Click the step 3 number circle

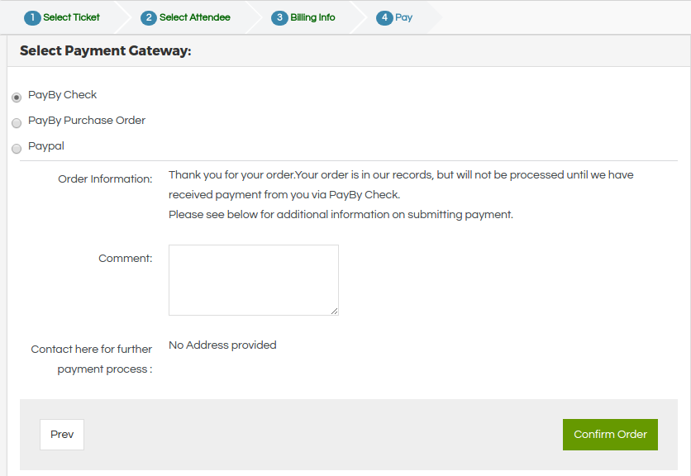coord(279,17)
